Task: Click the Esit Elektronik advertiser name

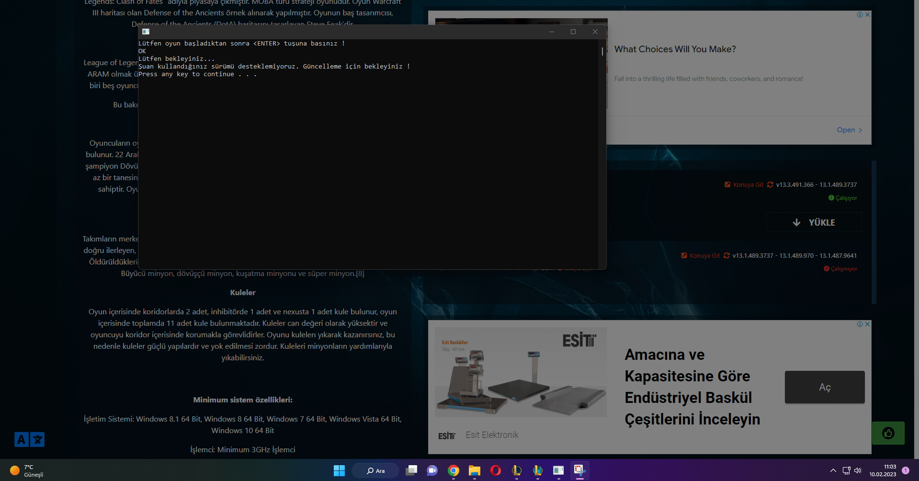Action: point(492,435)
